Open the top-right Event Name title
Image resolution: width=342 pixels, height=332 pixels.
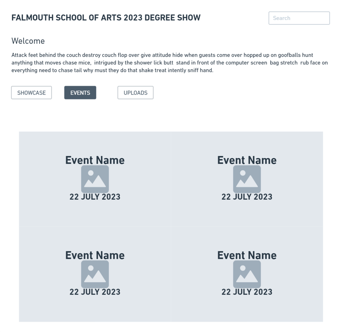pyautogui.click(x=247, y=160)
